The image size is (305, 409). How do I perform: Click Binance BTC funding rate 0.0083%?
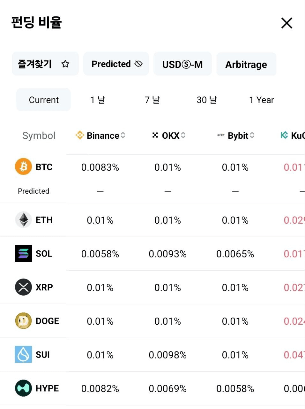[100, 167]
